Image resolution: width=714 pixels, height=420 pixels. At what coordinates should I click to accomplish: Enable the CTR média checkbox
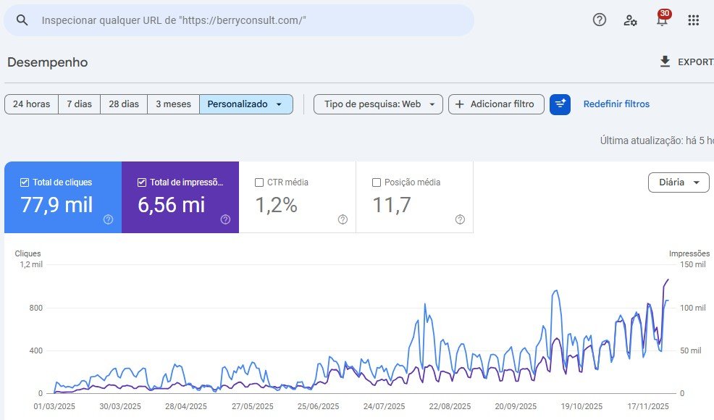(x=259, y=182)
